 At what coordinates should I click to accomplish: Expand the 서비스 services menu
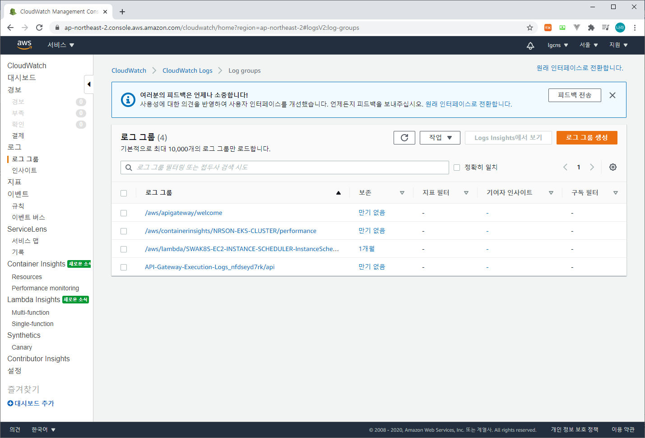61,45
